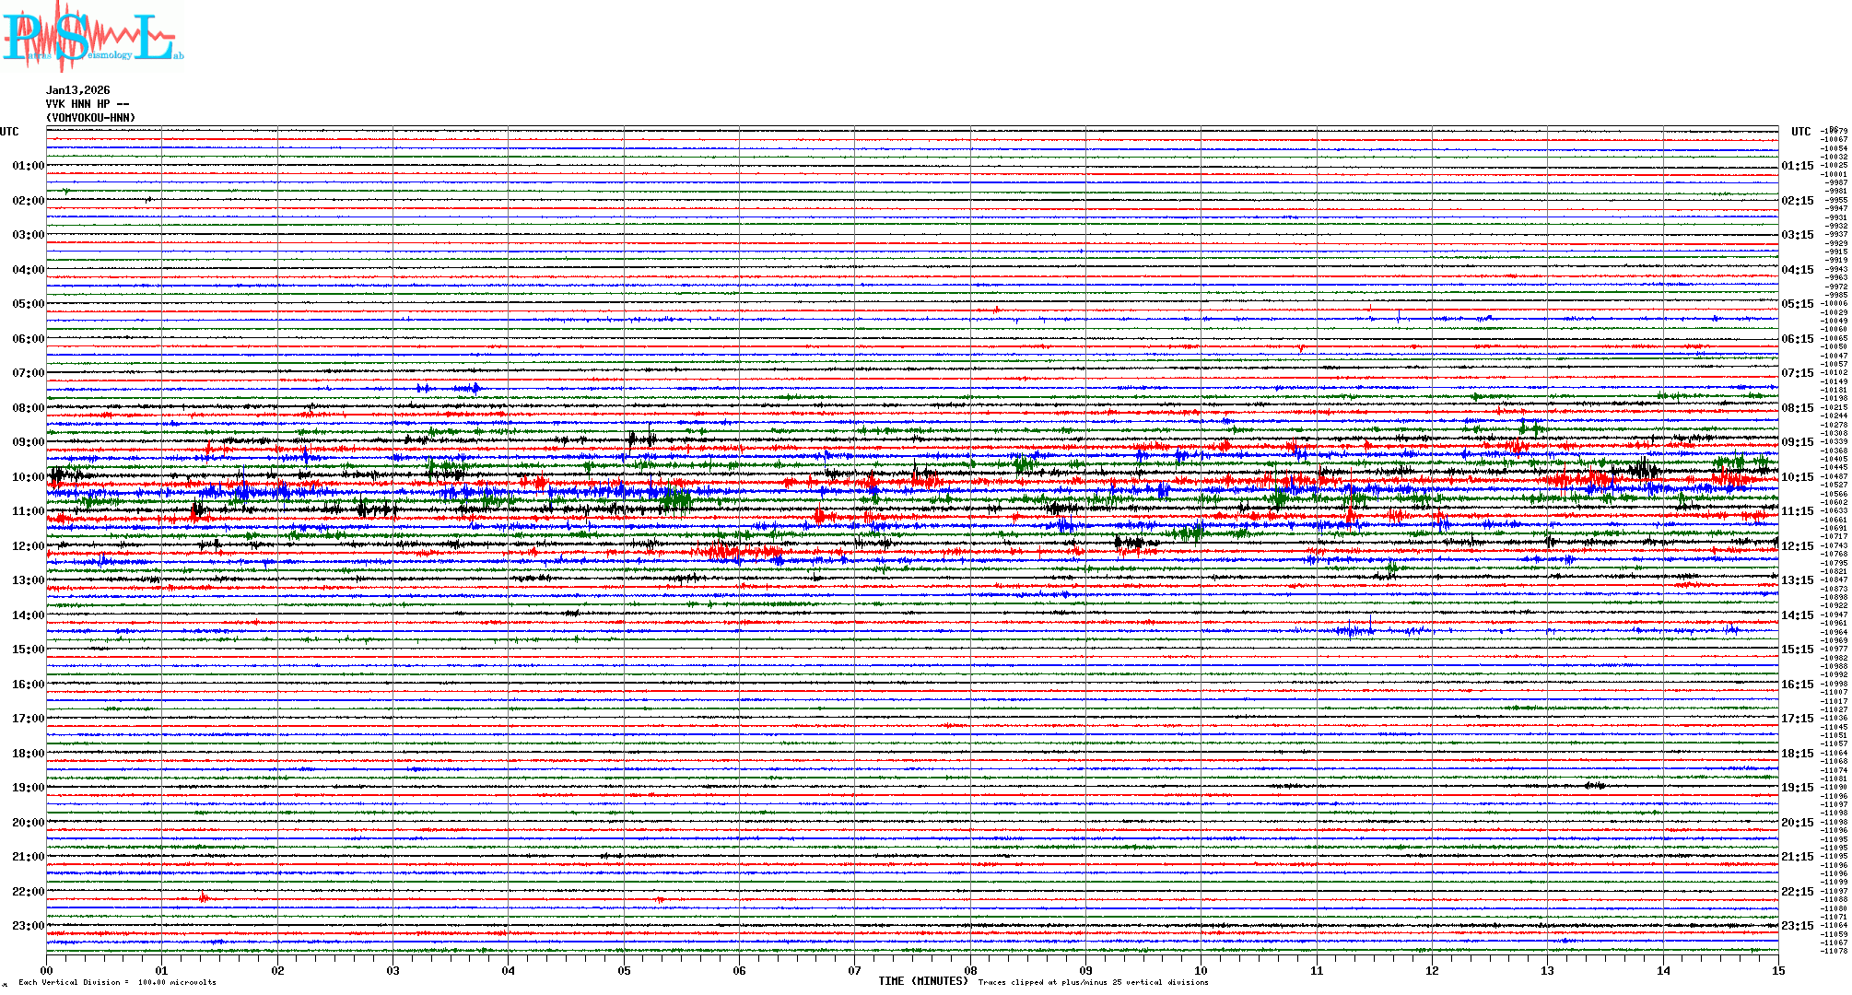Screen dimensions: 1852x995
Task: Click minute marker 12 on bottom axis
Action: [x=1432, y=970]
